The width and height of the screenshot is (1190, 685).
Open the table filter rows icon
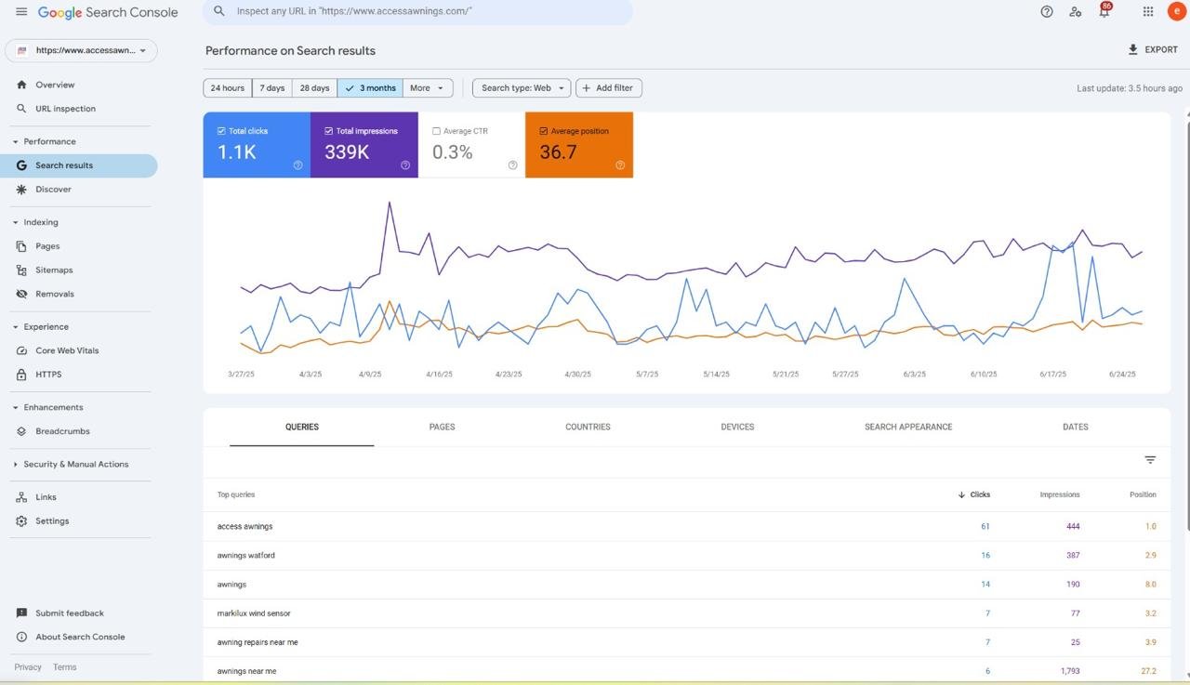pos(1150,460)
